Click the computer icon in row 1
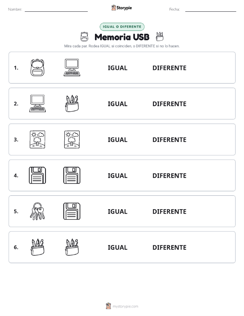This screenshot has height=316, width=244. coord(72,68)
